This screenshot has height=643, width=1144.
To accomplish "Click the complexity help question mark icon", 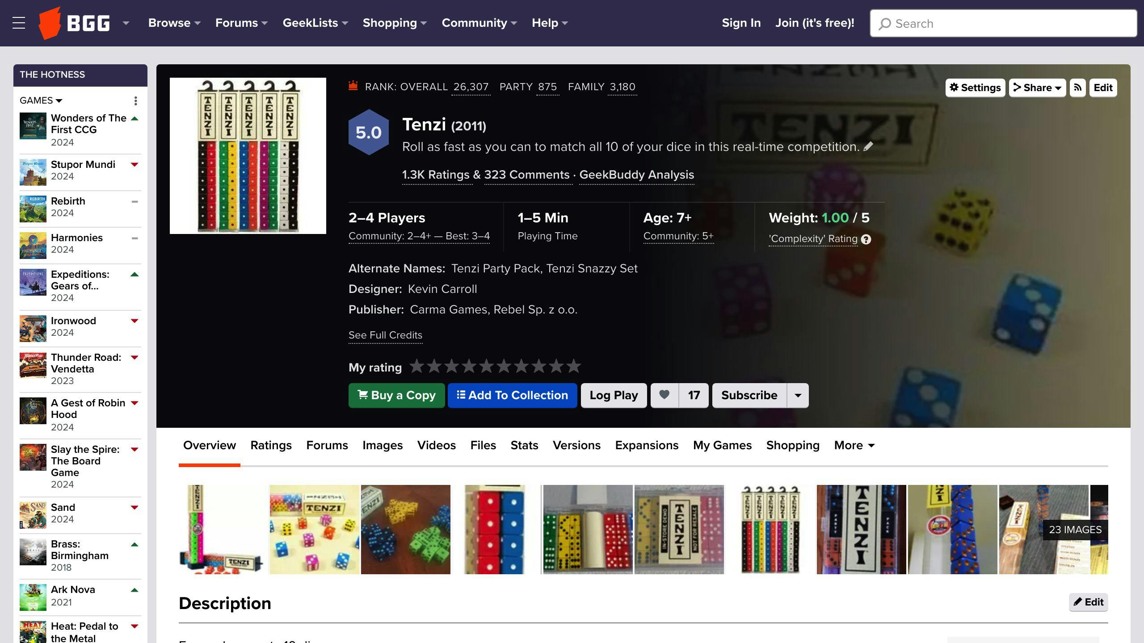I will click(x=866, y=239).
